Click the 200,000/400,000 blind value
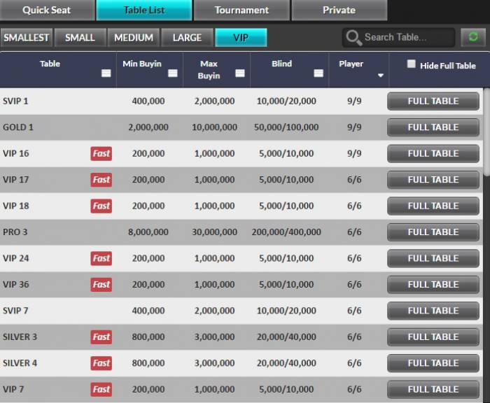 pyautogui.click(x=286, y=232)
